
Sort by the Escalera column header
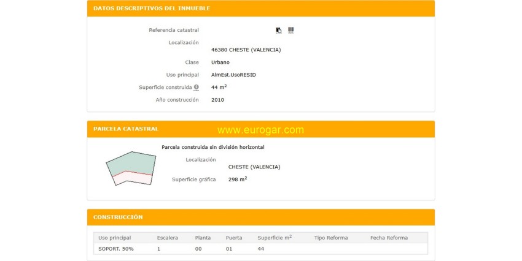tap(168, 238)
